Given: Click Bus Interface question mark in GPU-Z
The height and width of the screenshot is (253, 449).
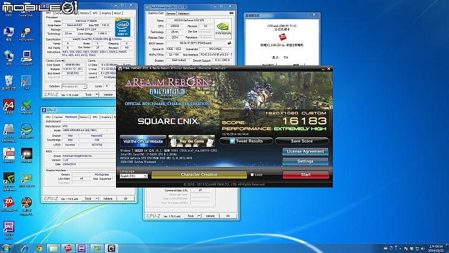Looking at the screenshot, I should pos(231,54).
